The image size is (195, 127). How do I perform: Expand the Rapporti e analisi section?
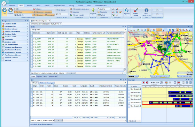(28, 58)
